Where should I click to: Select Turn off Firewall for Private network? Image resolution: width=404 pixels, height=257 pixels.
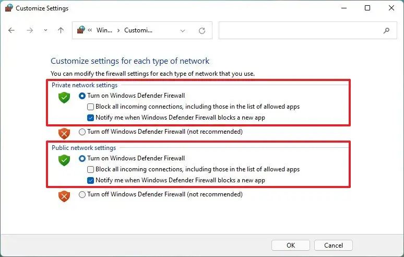pos(82,132)
